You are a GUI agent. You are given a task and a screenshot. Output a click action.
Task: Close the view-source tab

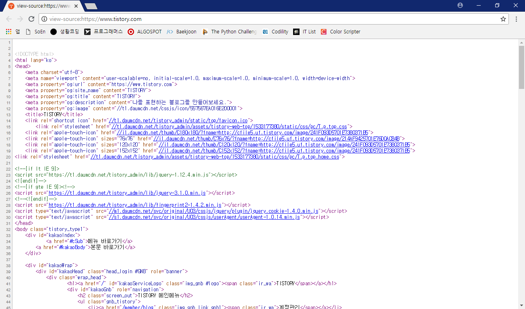click(x=76, y=6)
